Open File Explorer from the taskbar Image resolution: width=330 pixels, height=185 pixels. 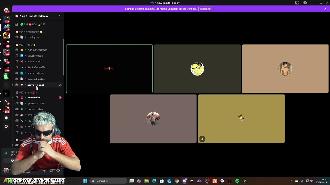pos(146,181)
